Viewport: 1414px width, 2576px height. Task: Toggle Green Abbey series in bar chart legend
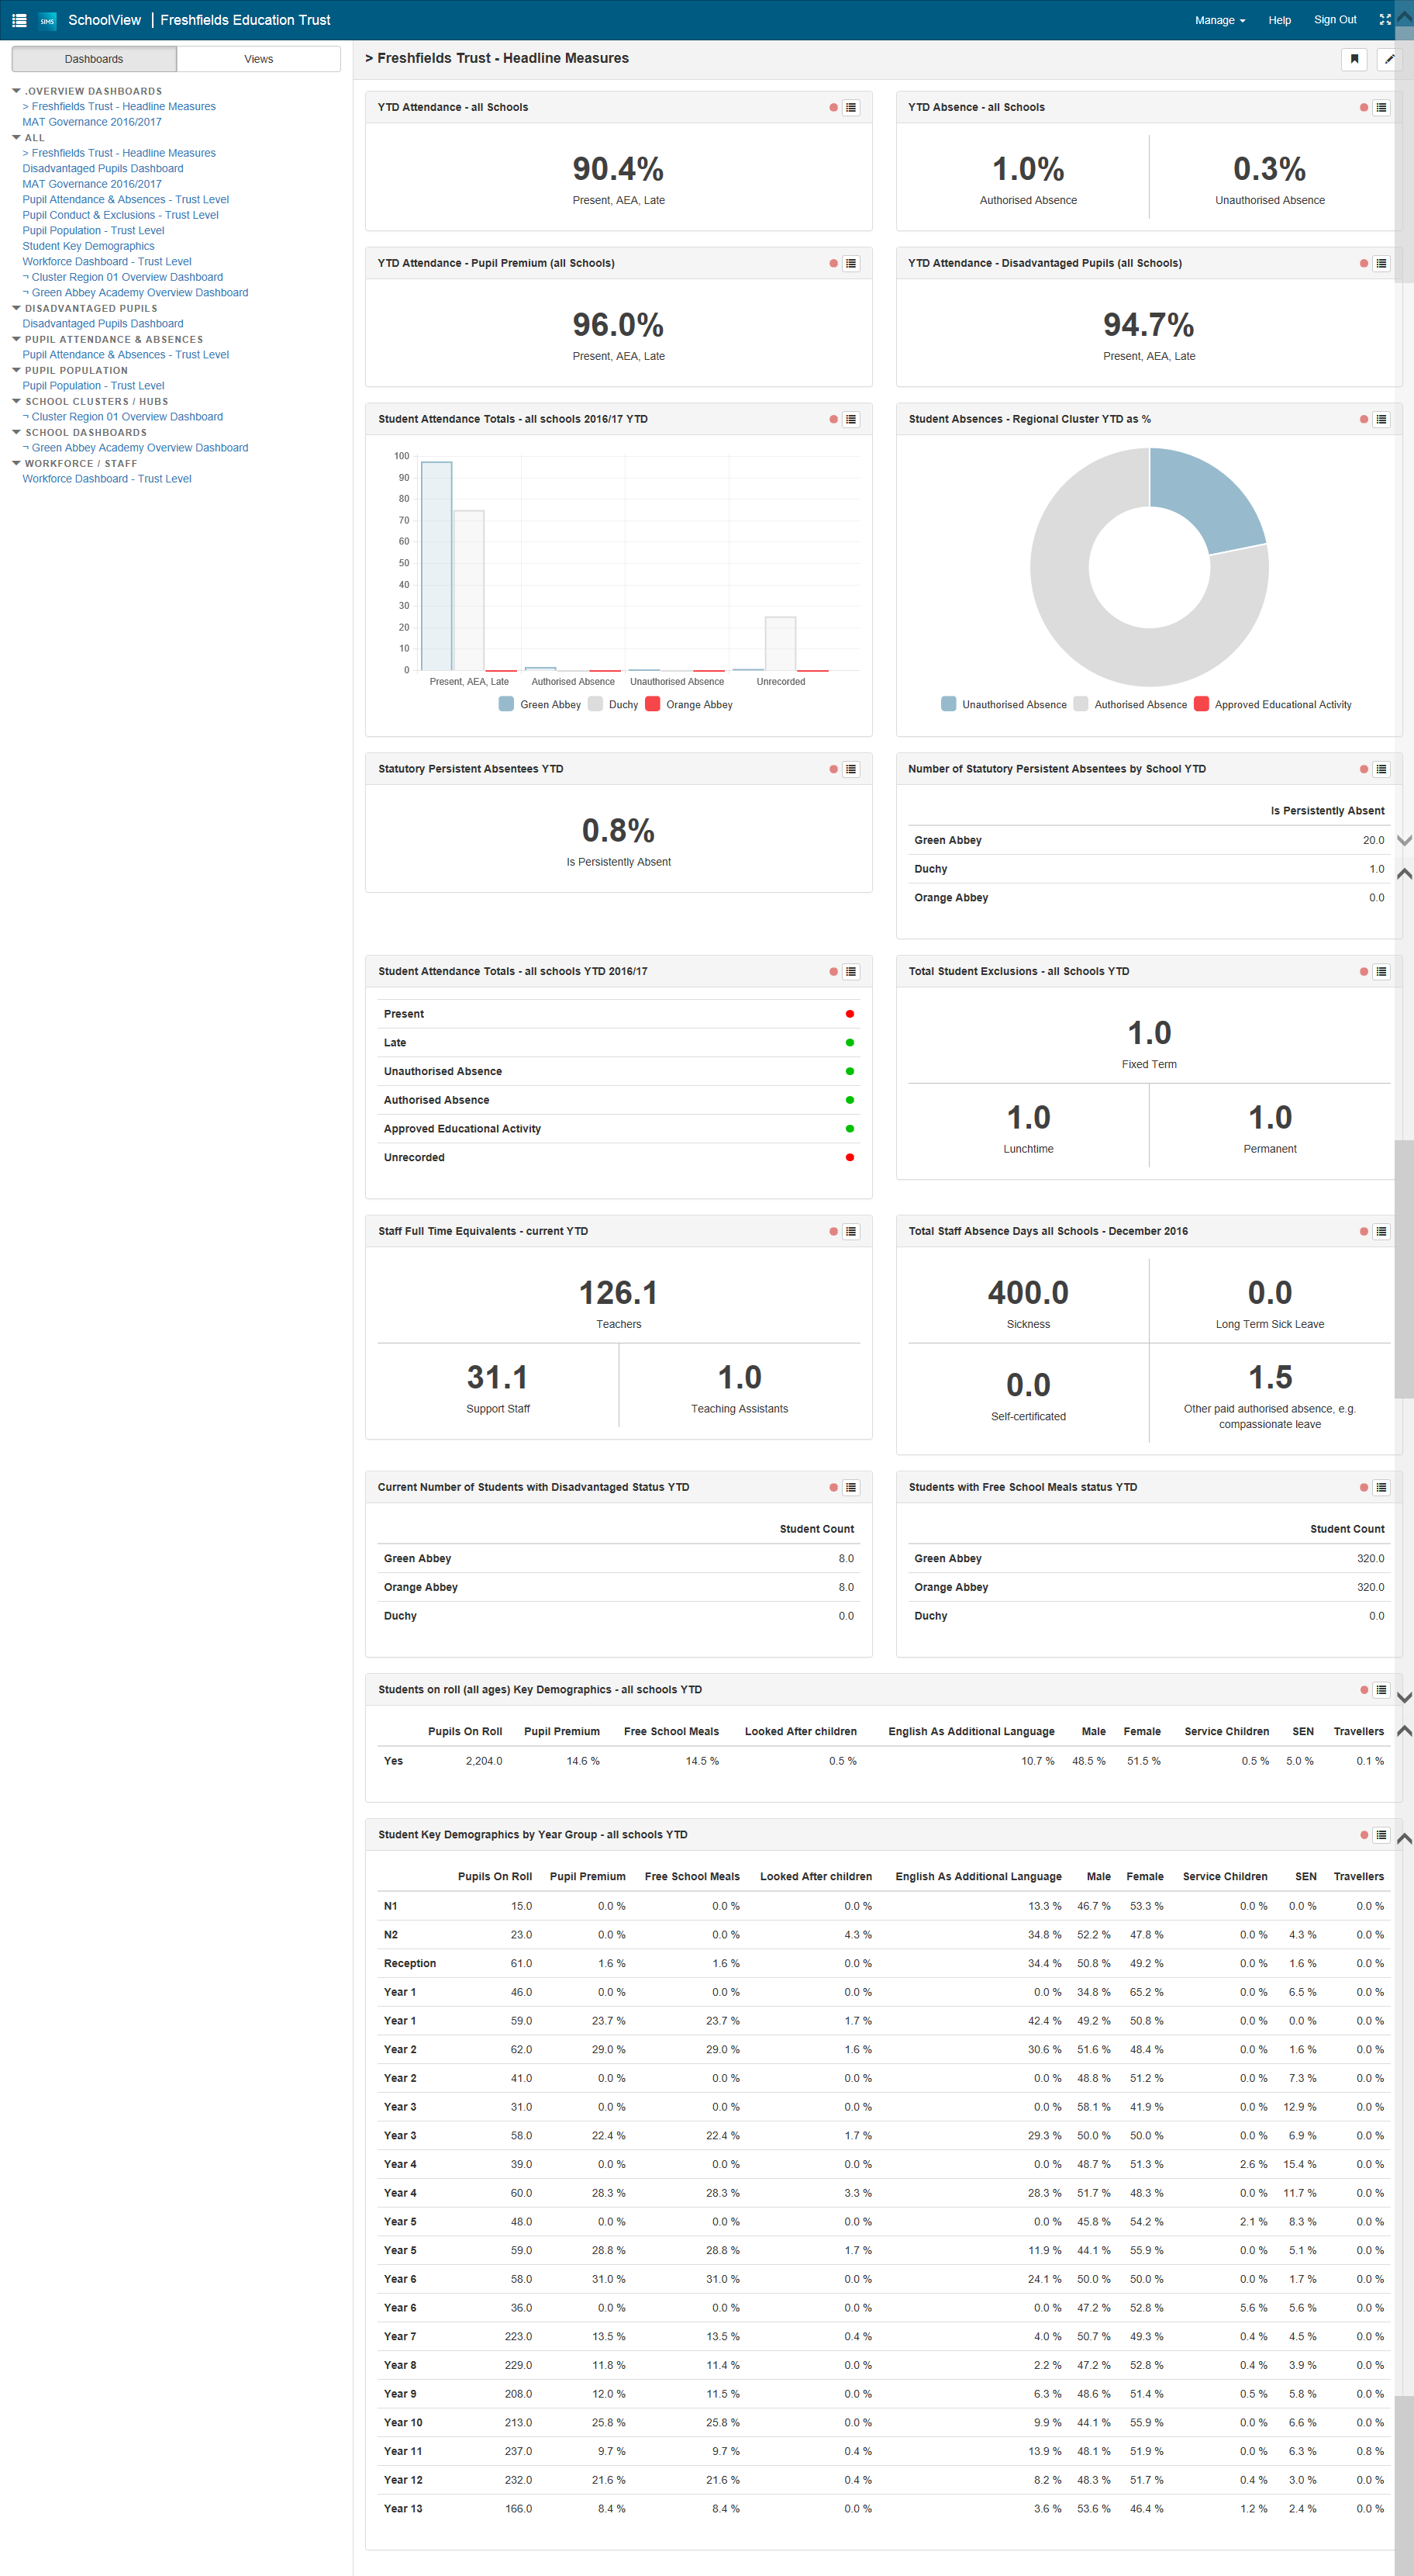[x=540, y=705]
